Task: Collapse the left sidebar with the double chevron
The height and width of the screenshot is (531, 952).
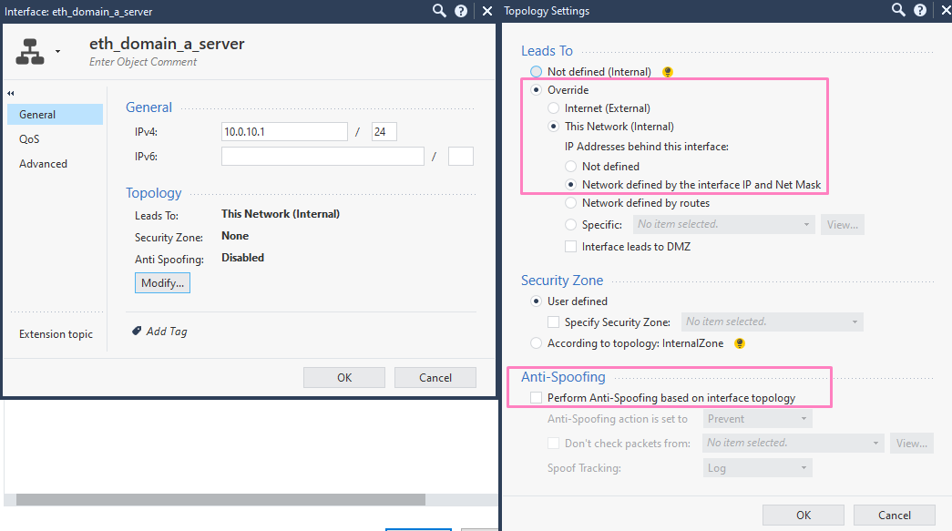Action: tap(10, 92)
